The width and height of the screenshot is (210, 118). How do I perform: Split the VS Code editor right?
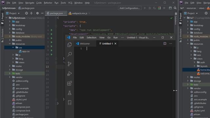(x=165, y=44)
